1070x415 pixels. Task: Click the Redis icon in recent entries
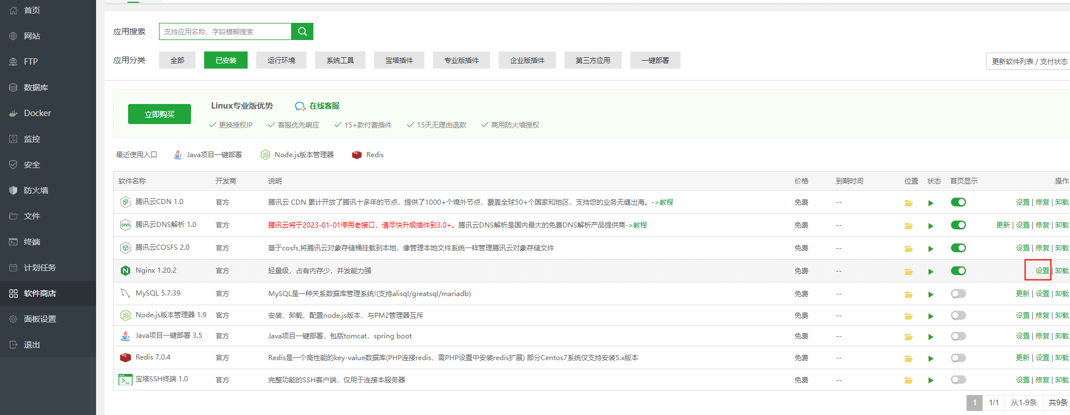pos(357,154)
